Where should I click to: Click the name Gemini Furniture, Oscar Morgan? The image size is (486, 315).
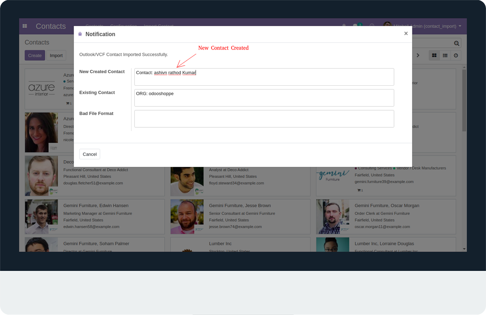click(387, 206)
